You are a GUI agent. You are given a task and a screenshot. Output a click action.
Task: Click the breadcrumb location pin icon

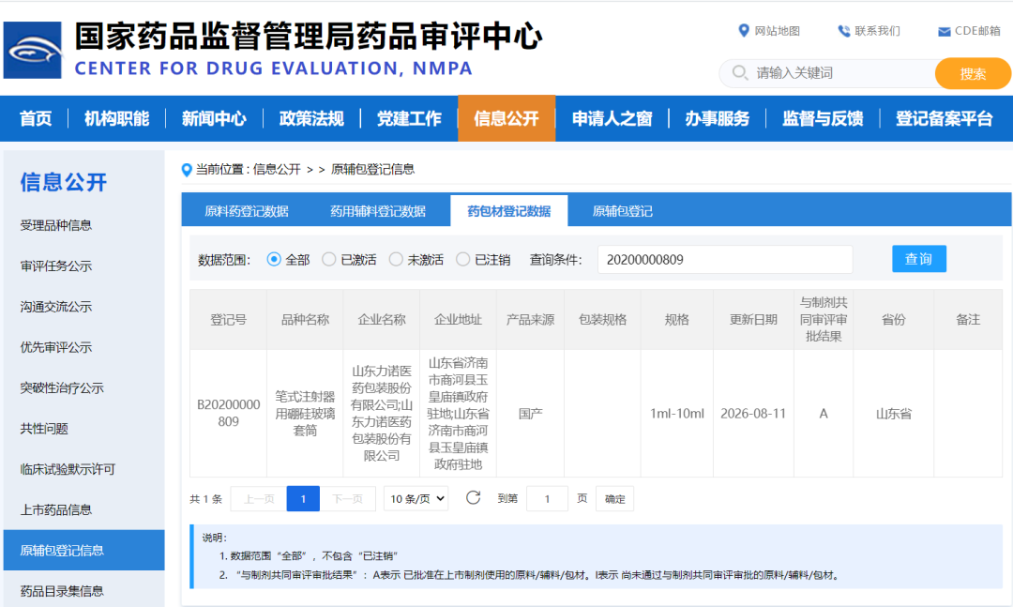click(187, 170)
